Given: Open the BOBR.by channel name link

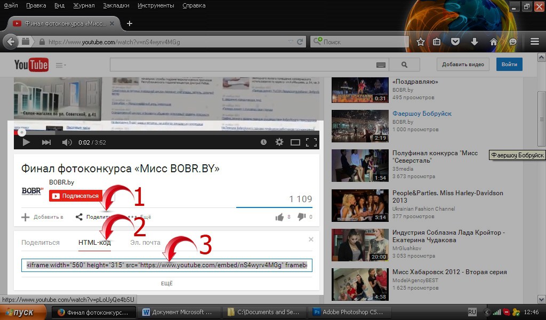Looking at the screenshot, I should 62,182.
